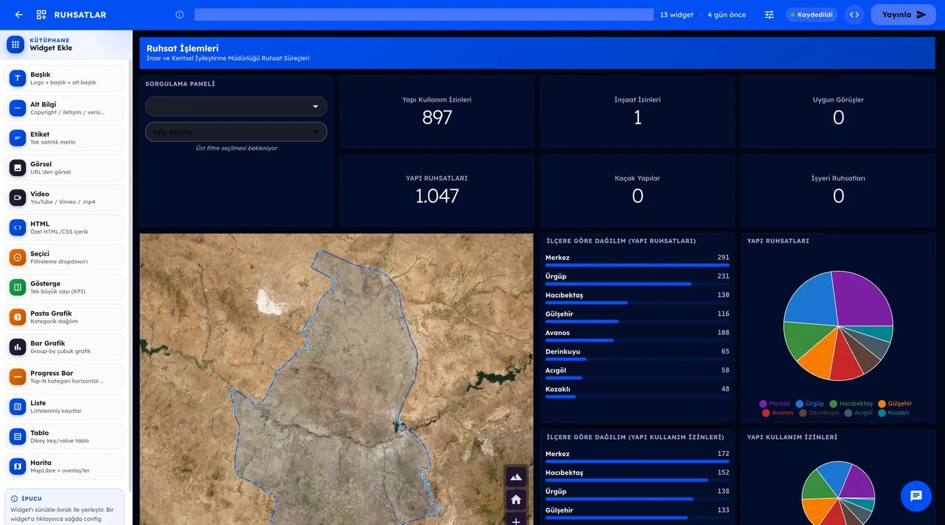Click the Yayınla publish button

904,15
